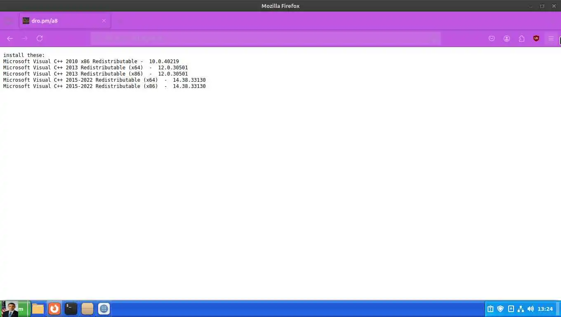Open the Save to Pocket icon
561x317 pixels.
(x=492, y=38)
